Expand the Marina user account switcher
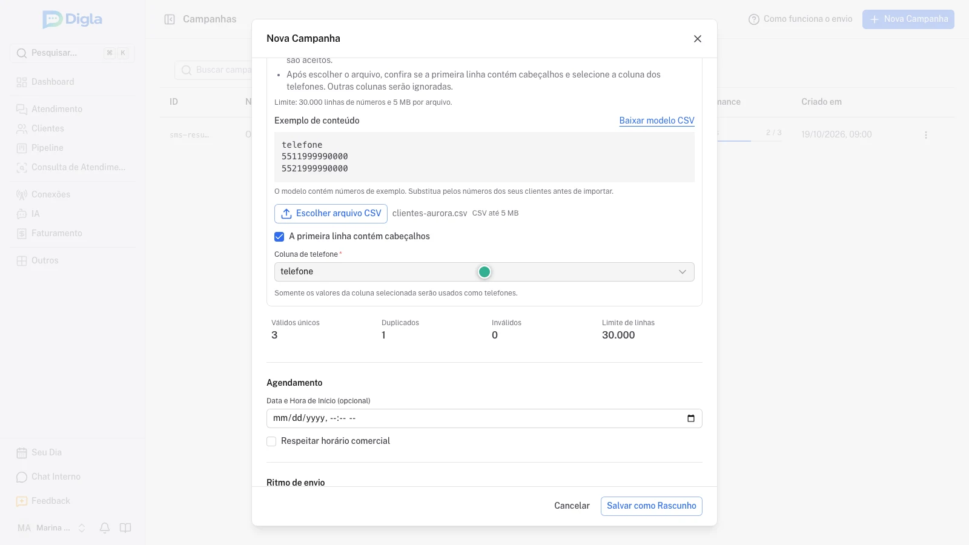This screenshot has height=545, width=969. click(51, 528)
